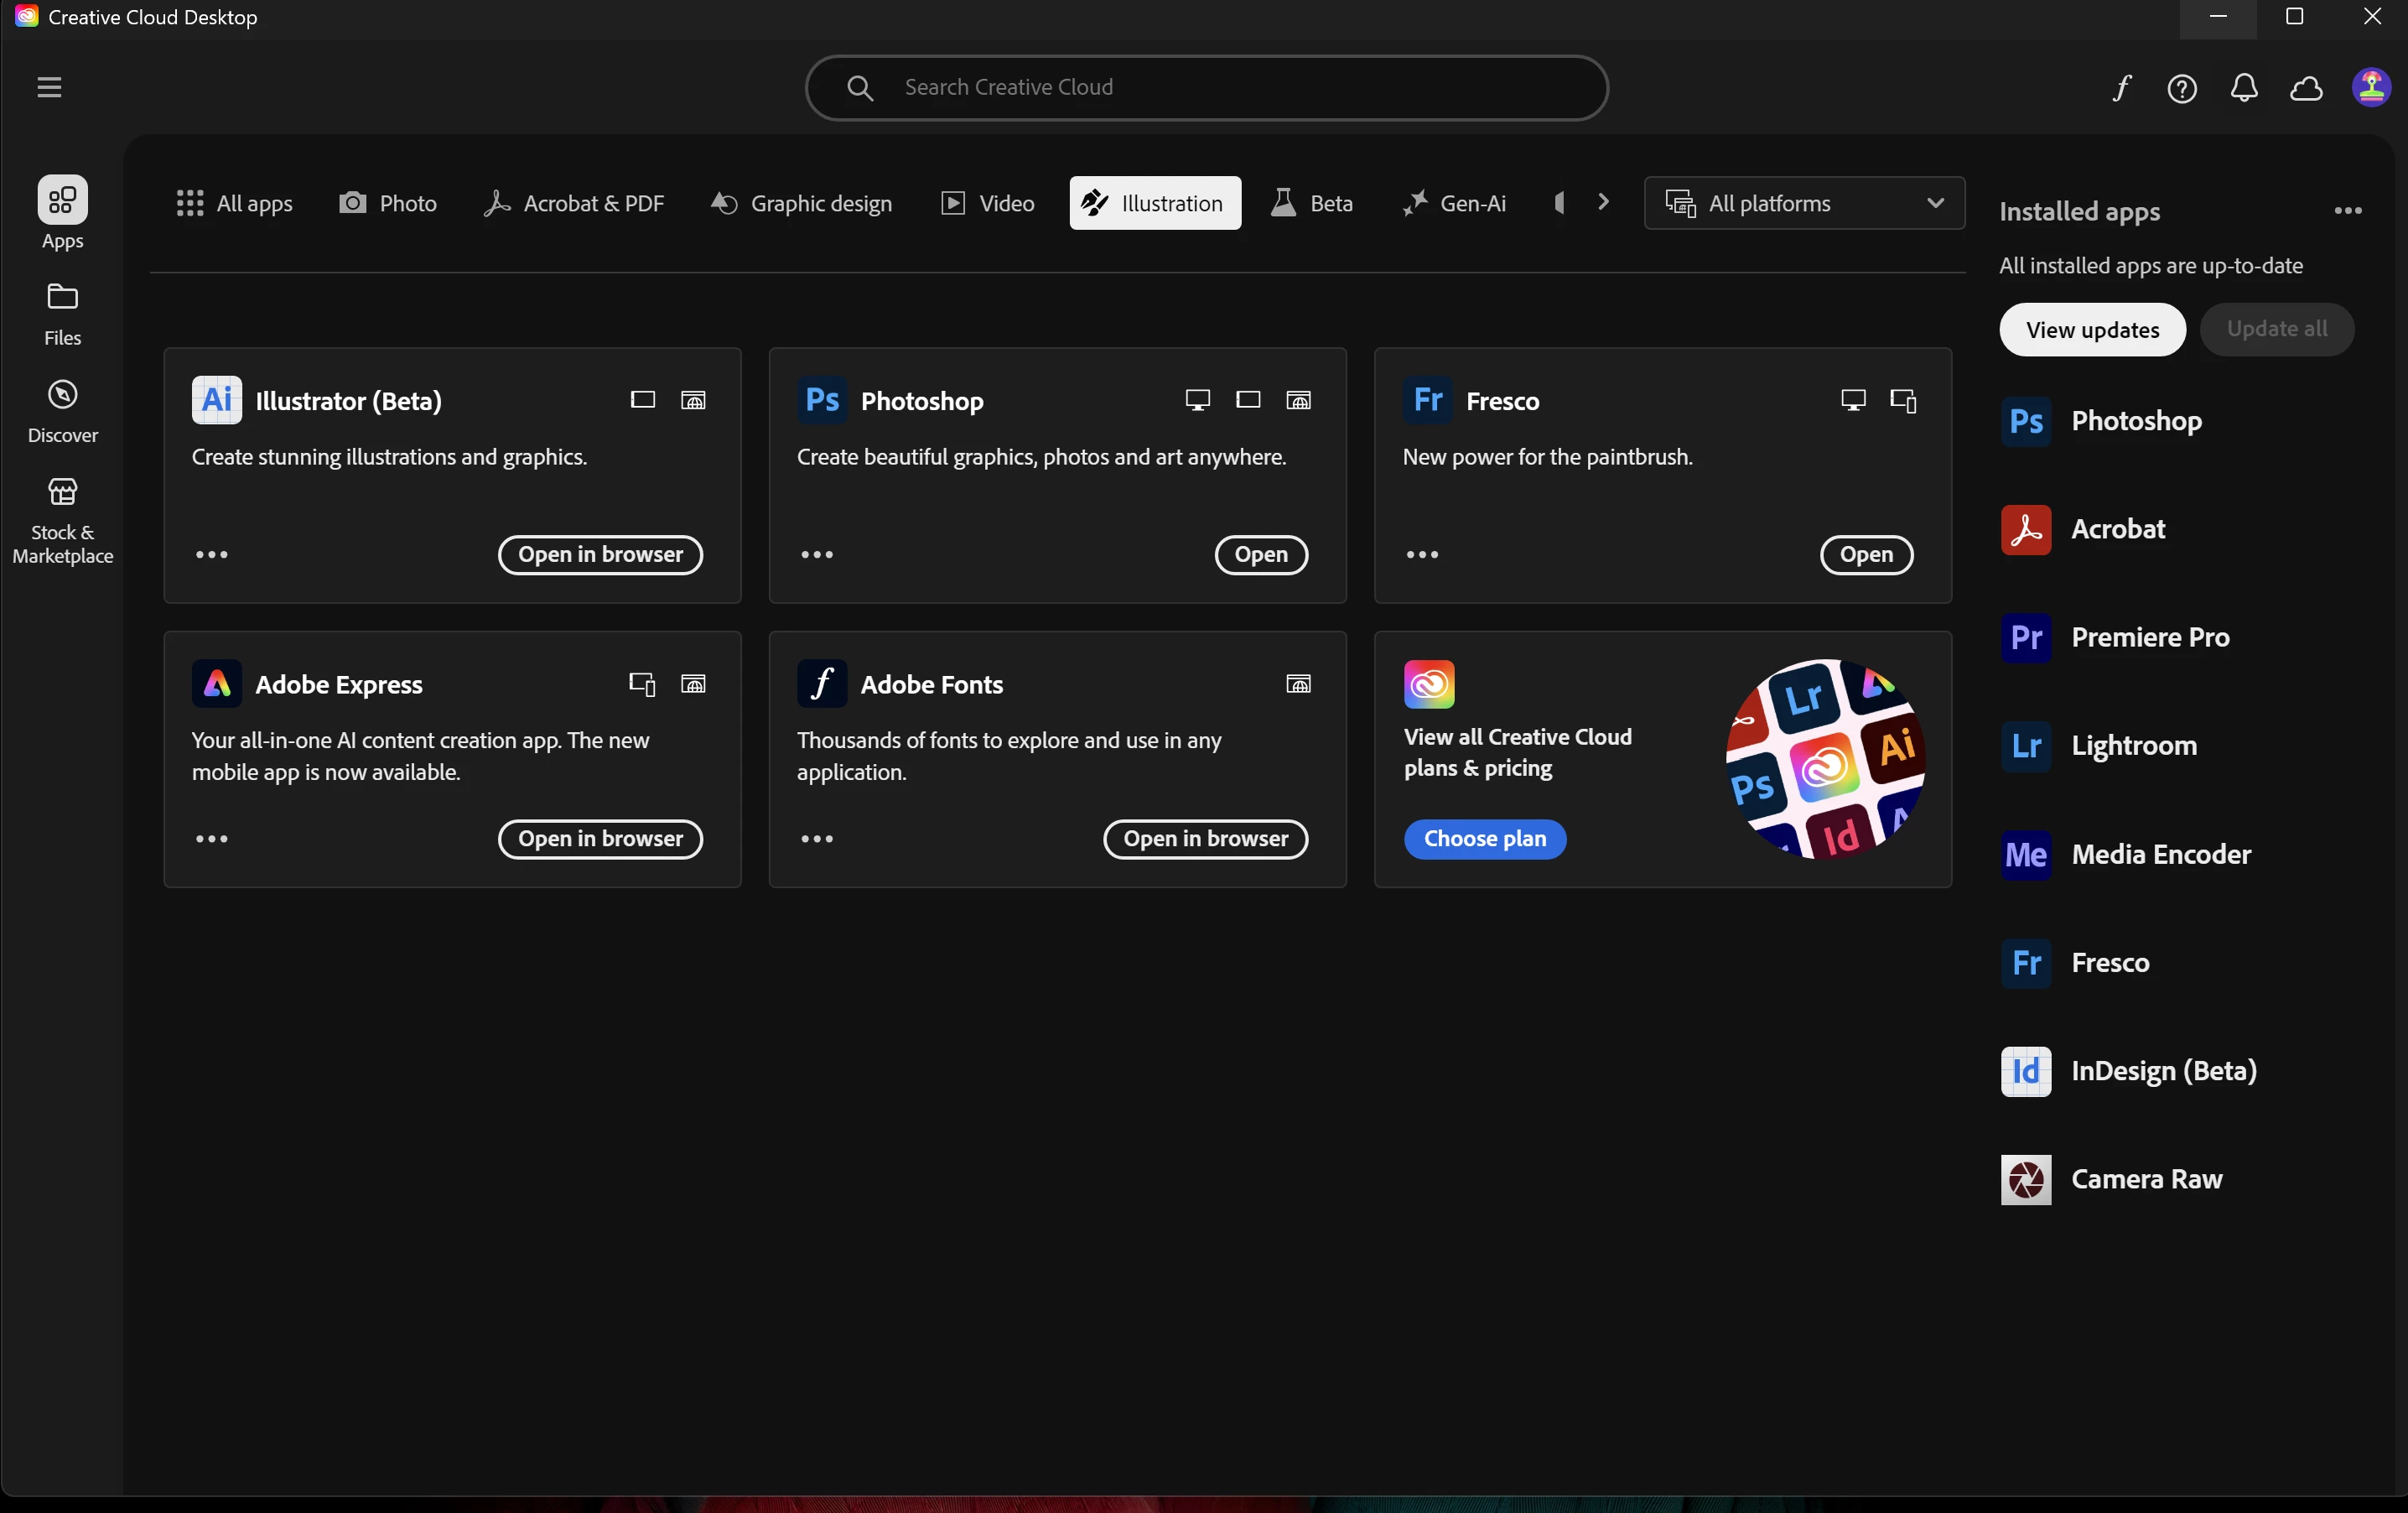Open notifications bell icon

pyautogui.click(x=2244, y=88)
